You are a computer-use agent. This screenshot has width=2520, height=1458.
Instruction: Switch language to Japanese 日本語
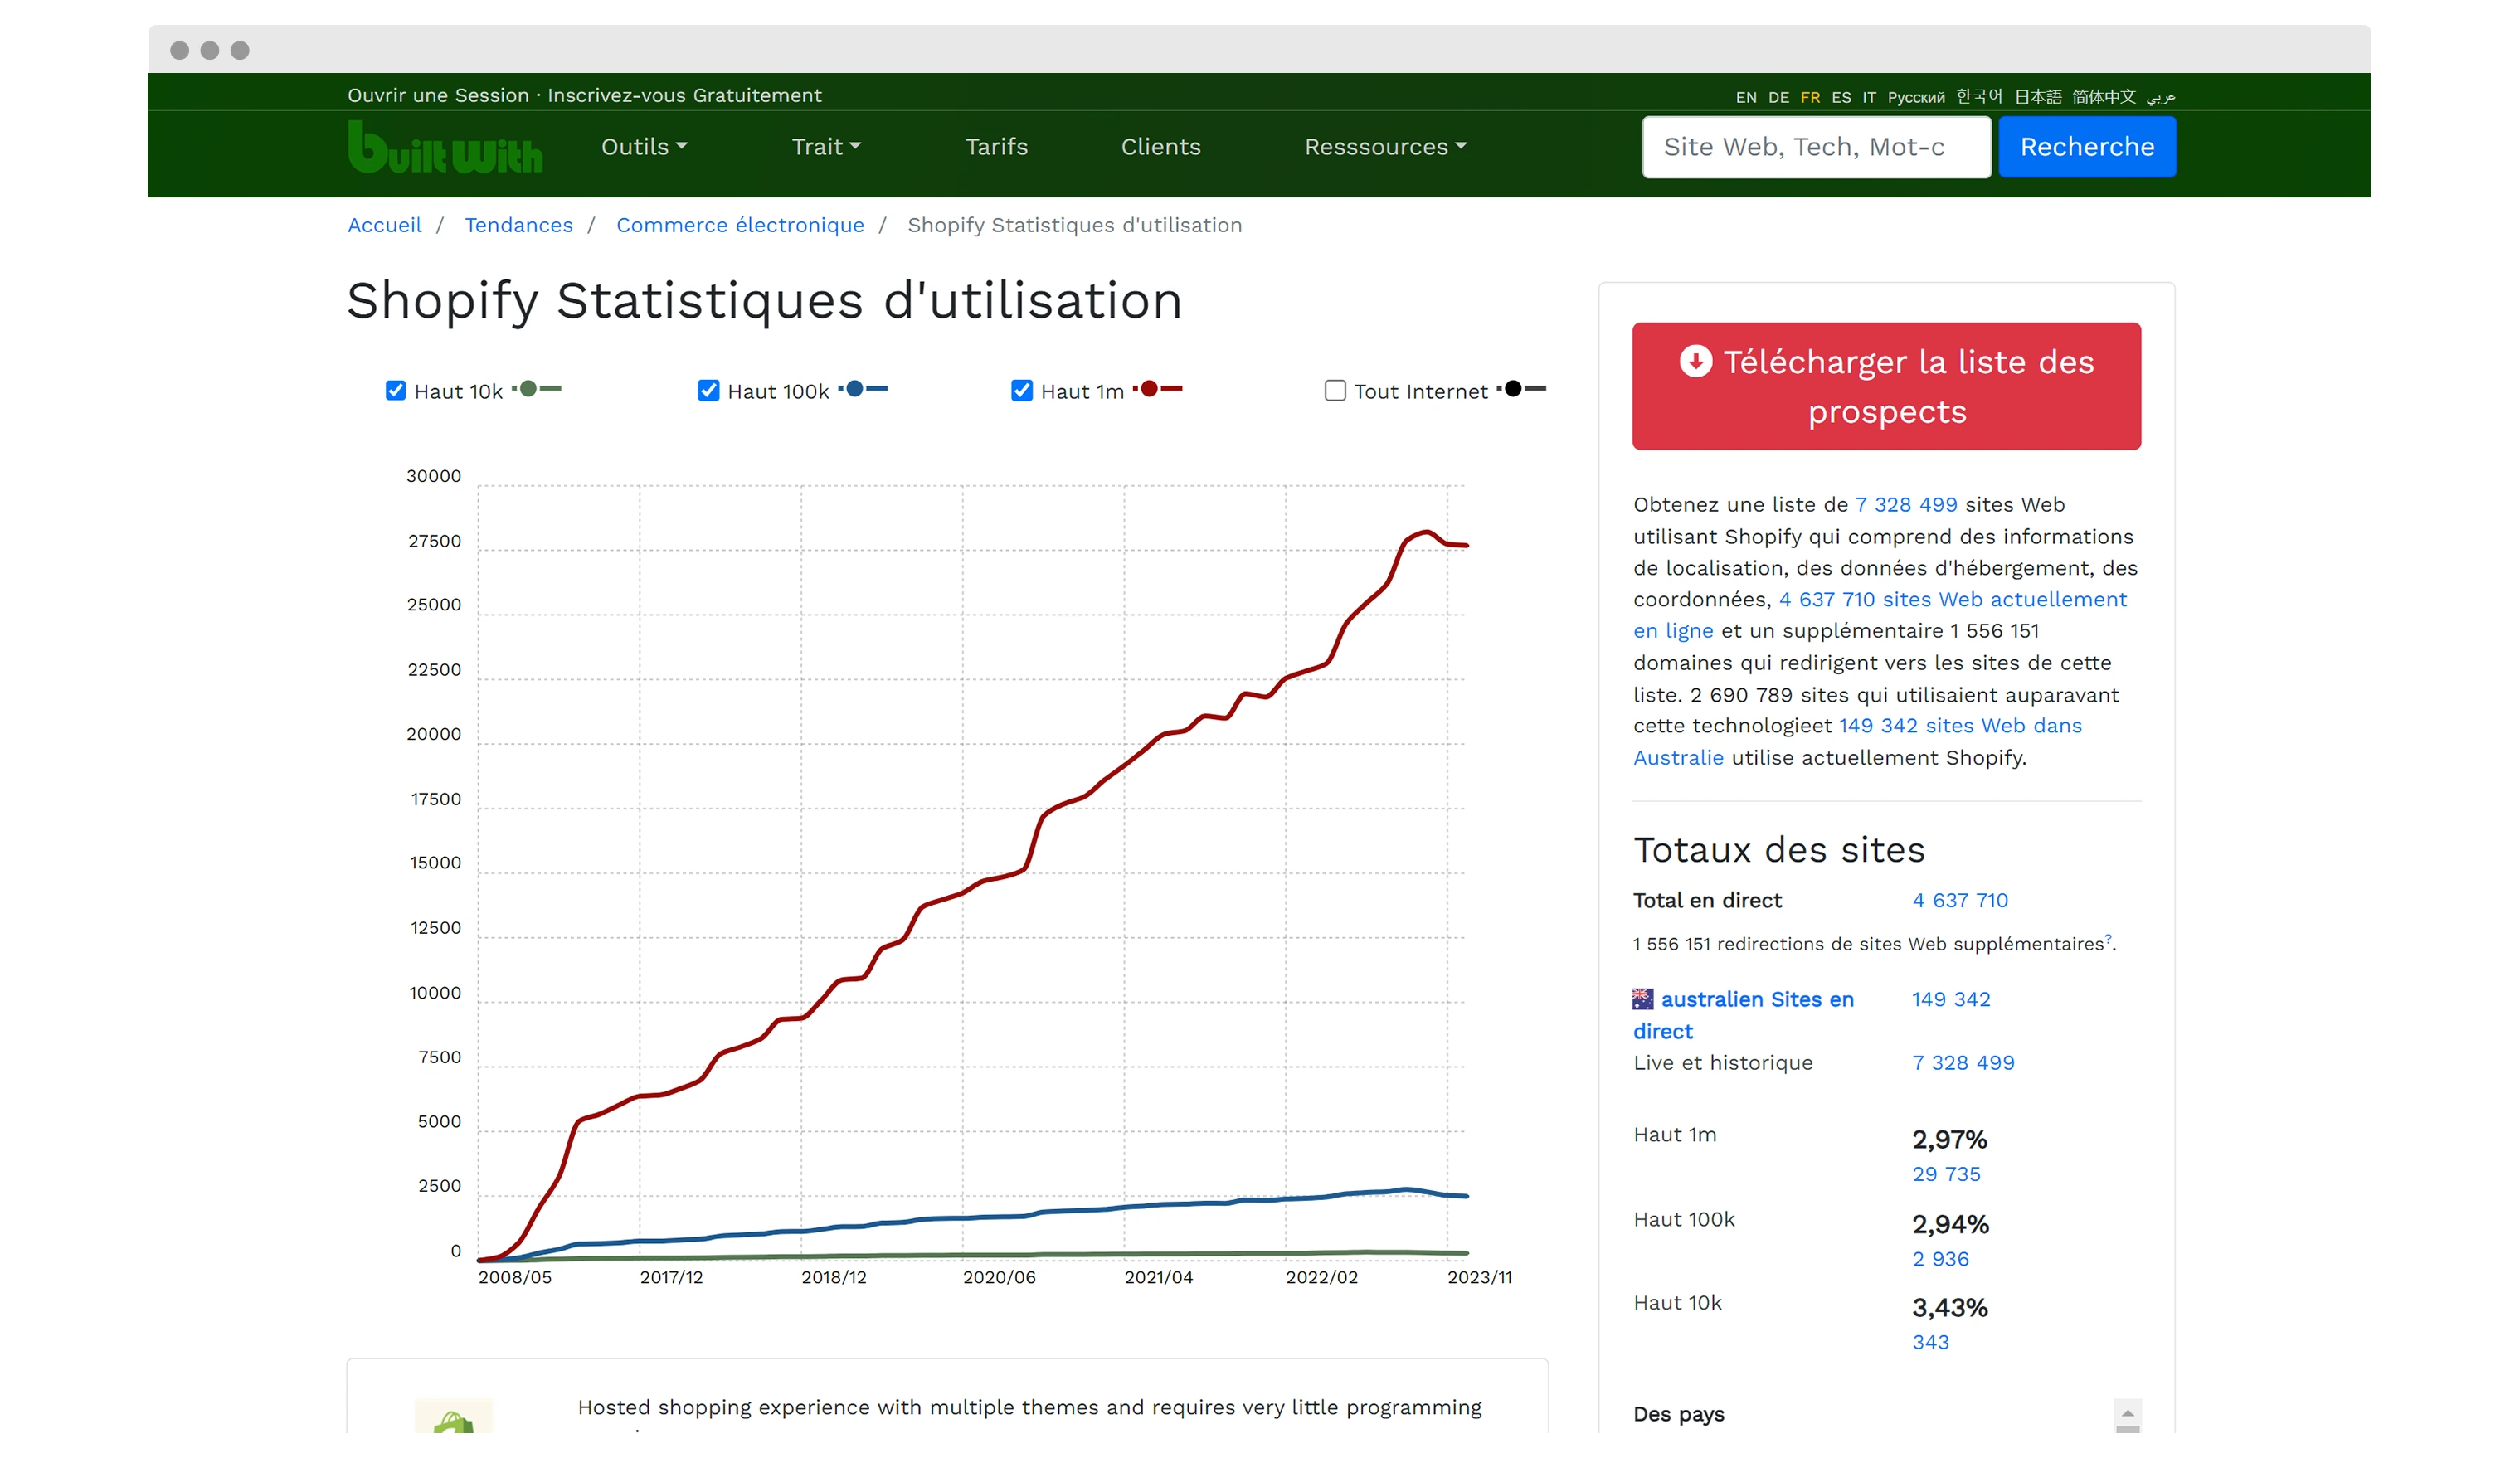(2038, 96)
